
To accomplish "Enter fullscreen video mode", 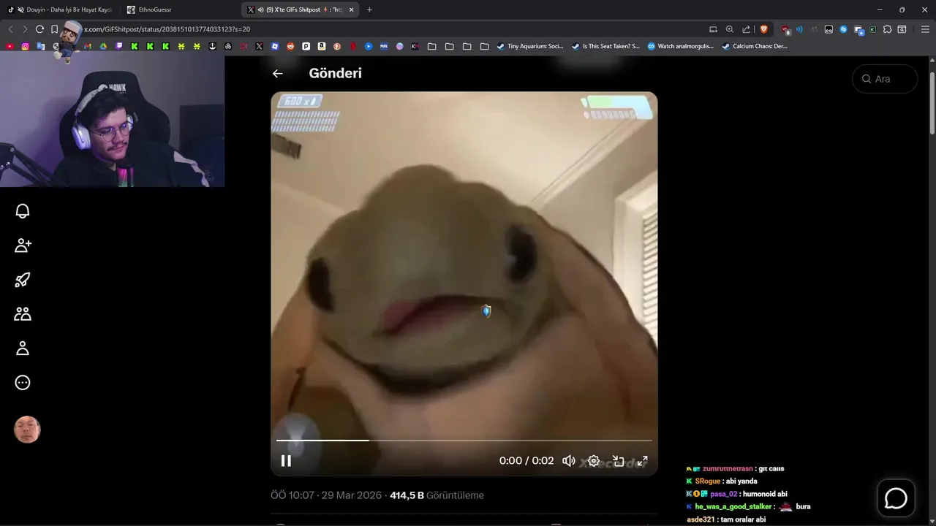I will point(642,461).
